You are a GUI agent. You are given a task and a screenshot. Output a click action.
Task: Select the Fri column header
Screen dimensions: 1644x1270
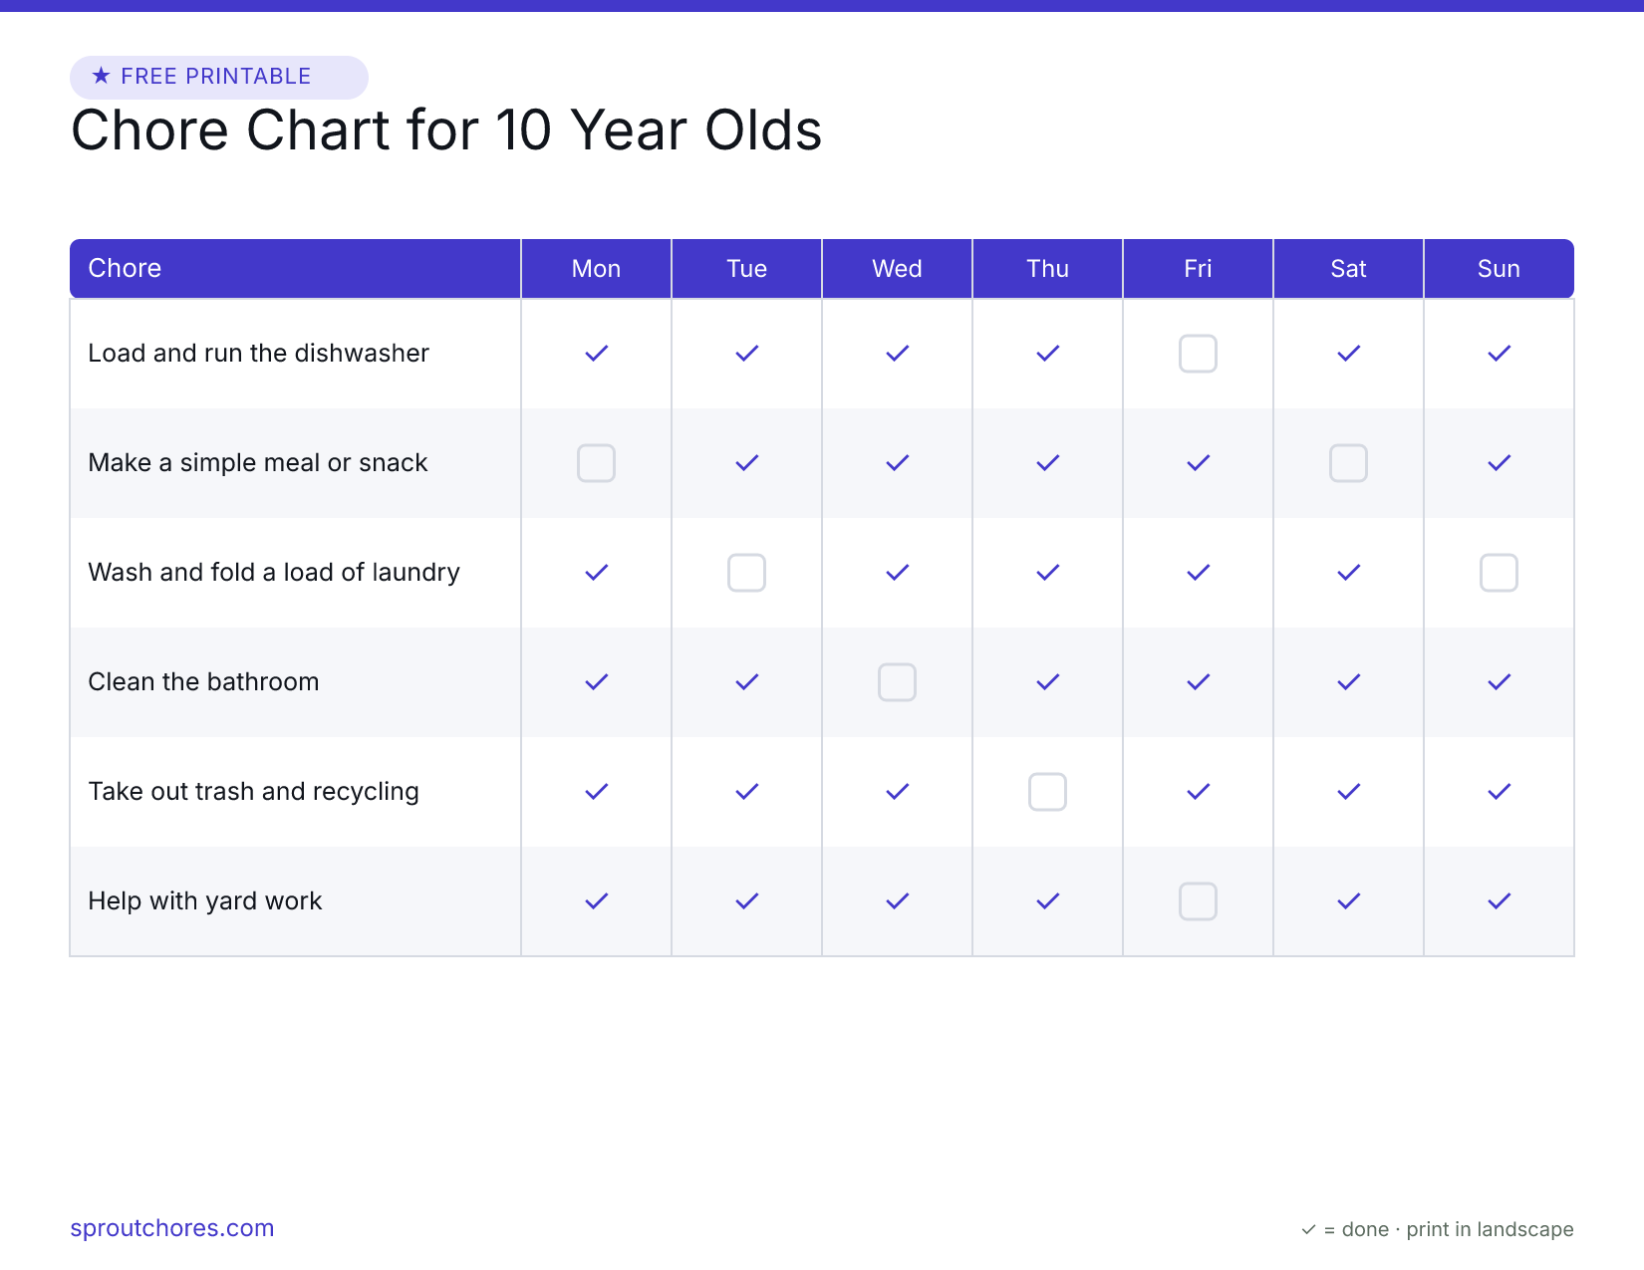pyautogui.click(x=1198, y=268)
